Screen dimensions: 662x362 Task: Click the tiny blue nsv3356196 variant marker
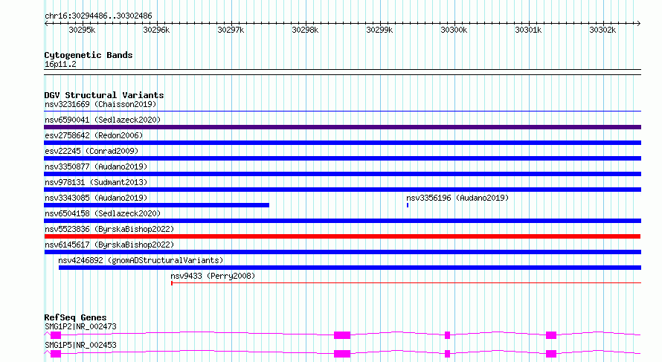[x=408, y=205]
